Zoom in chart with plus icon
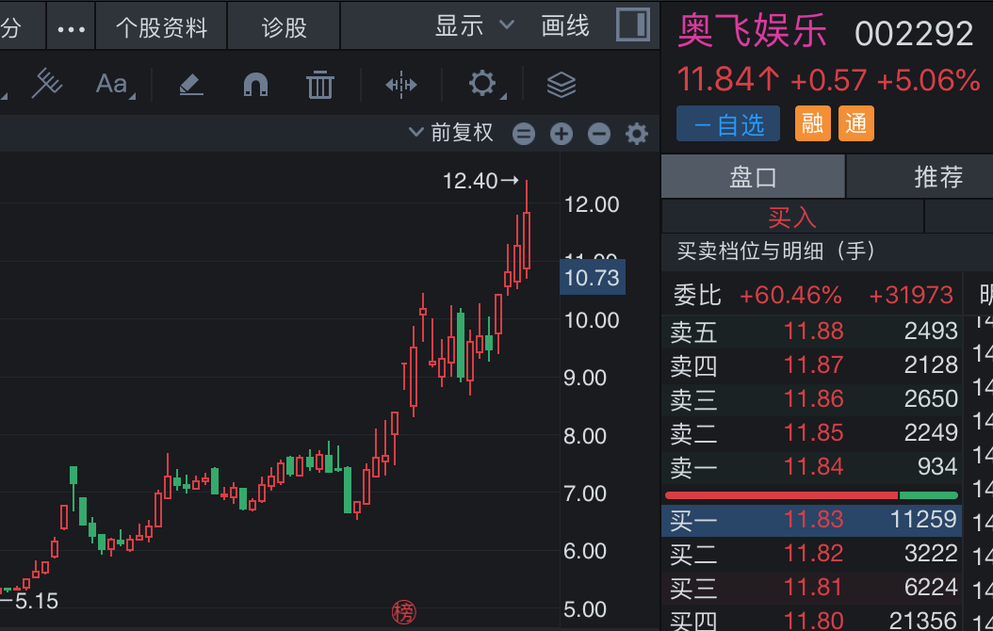993x631 pixels. pos(562,134)
